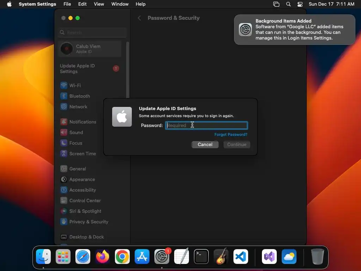Open the Wi-Fi icon in the sidebar
This screenshot has height=271, width=361.
tap(64, 85)
